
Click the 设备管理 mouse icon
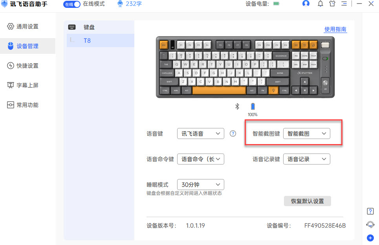click(x=10, y=46)
